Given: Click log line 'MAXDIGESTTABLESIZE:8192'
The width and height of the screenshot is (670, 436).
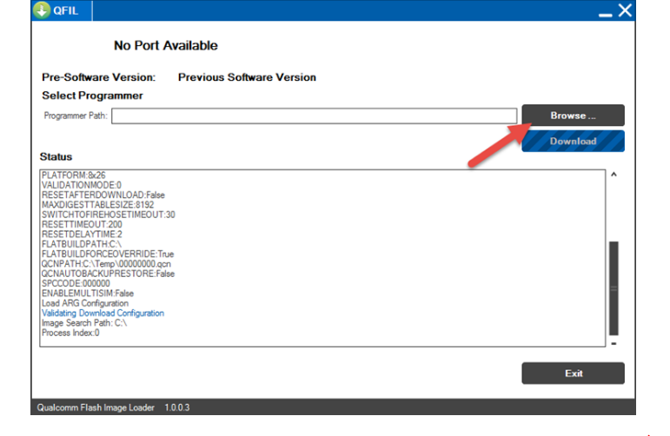Looking at the screenshot, I should click(98, 205).
